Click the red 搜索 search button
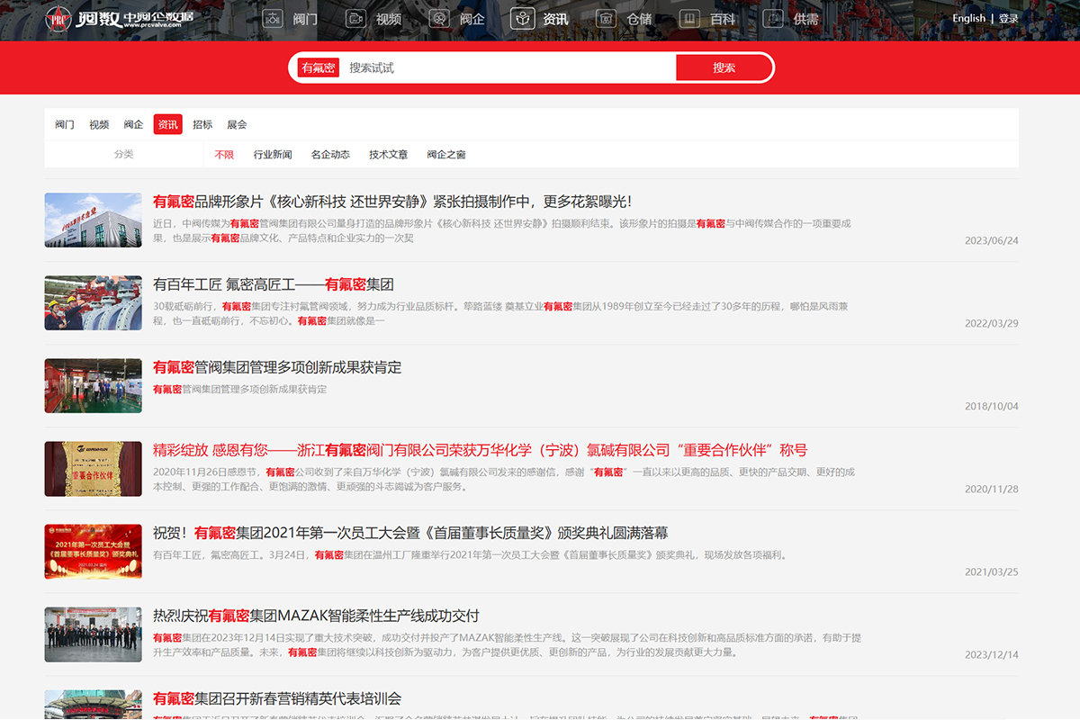Viewport: 1080px width, 720px height. [x=724, y=67]
